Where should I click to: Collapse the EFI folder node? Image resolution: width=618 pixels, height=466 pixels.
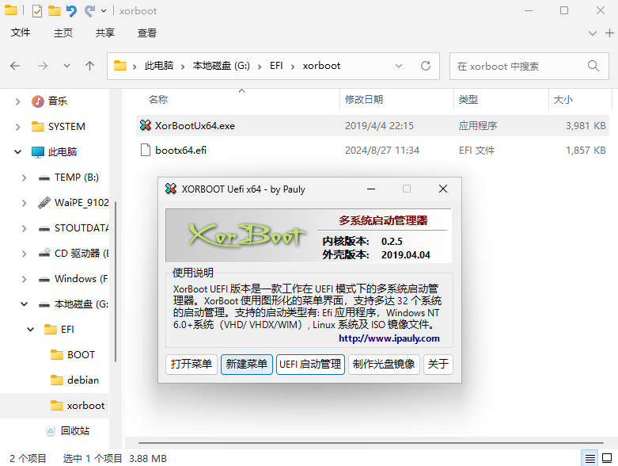tap(30, 329)
